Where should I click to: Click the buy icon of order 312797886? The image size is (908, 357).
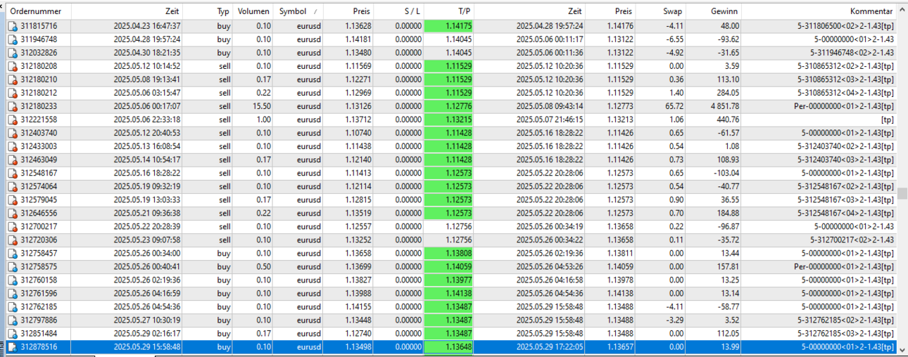click(x=13, y=320)
